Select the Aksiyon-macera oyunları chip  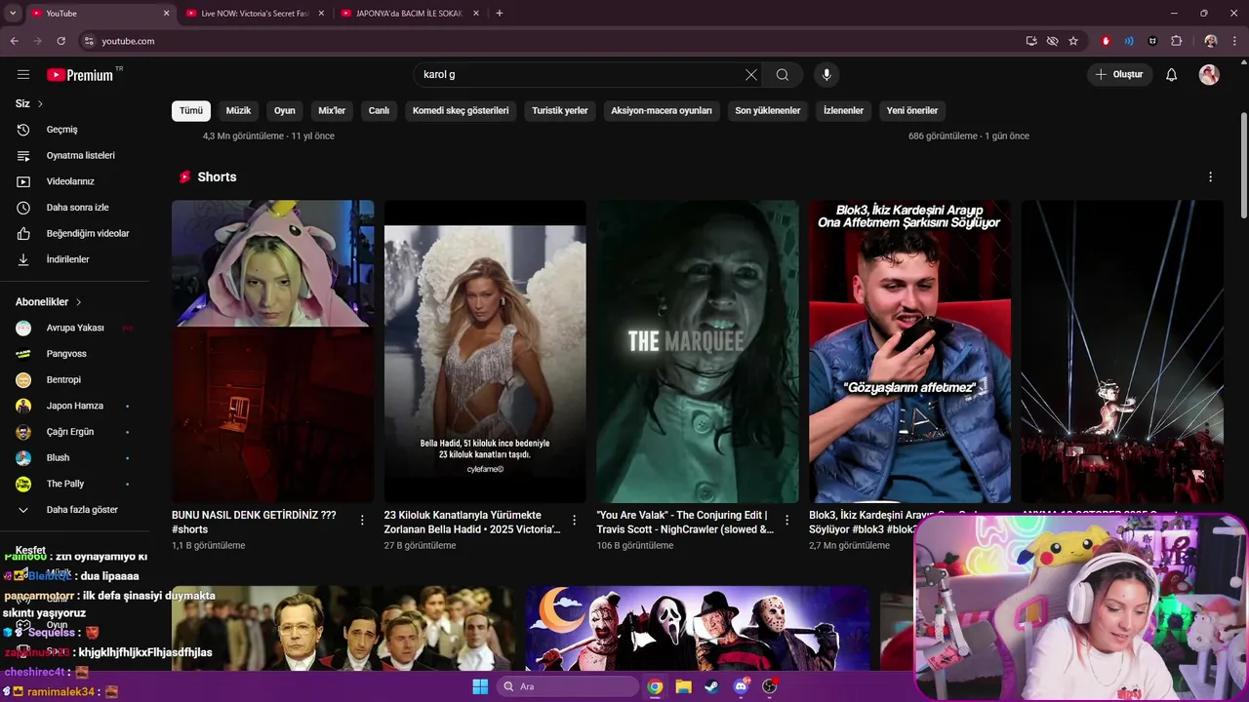tap(662, 110)
